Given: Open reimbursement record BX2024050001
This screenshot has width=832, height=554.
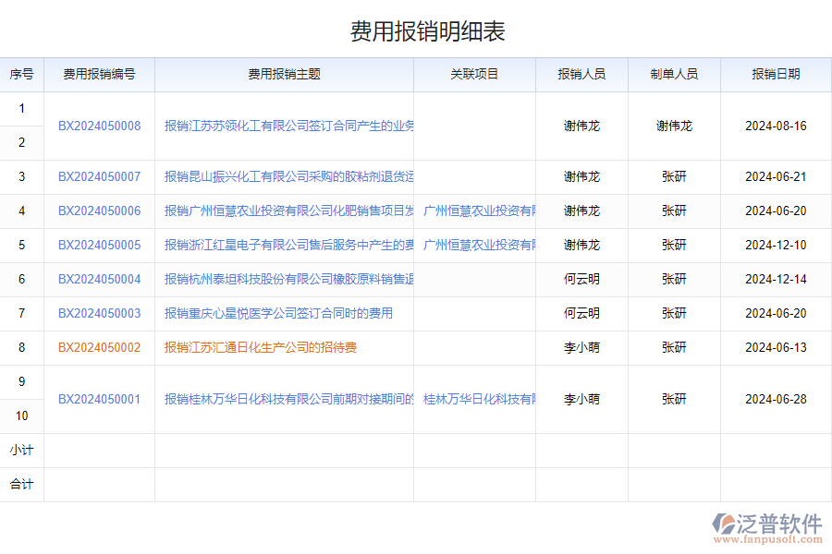Looking at the screenshot, I should [x=102, y=398].
